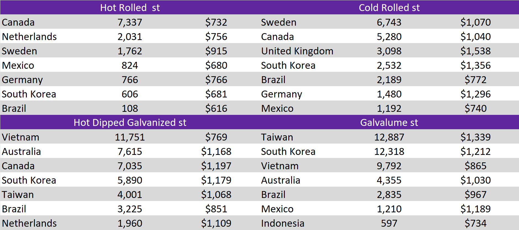The width and height of the screenshot is (519, 230).
Task: Select Indonesia in the Galvalume table
Action: pyautogui.click(x=283, y=223)
